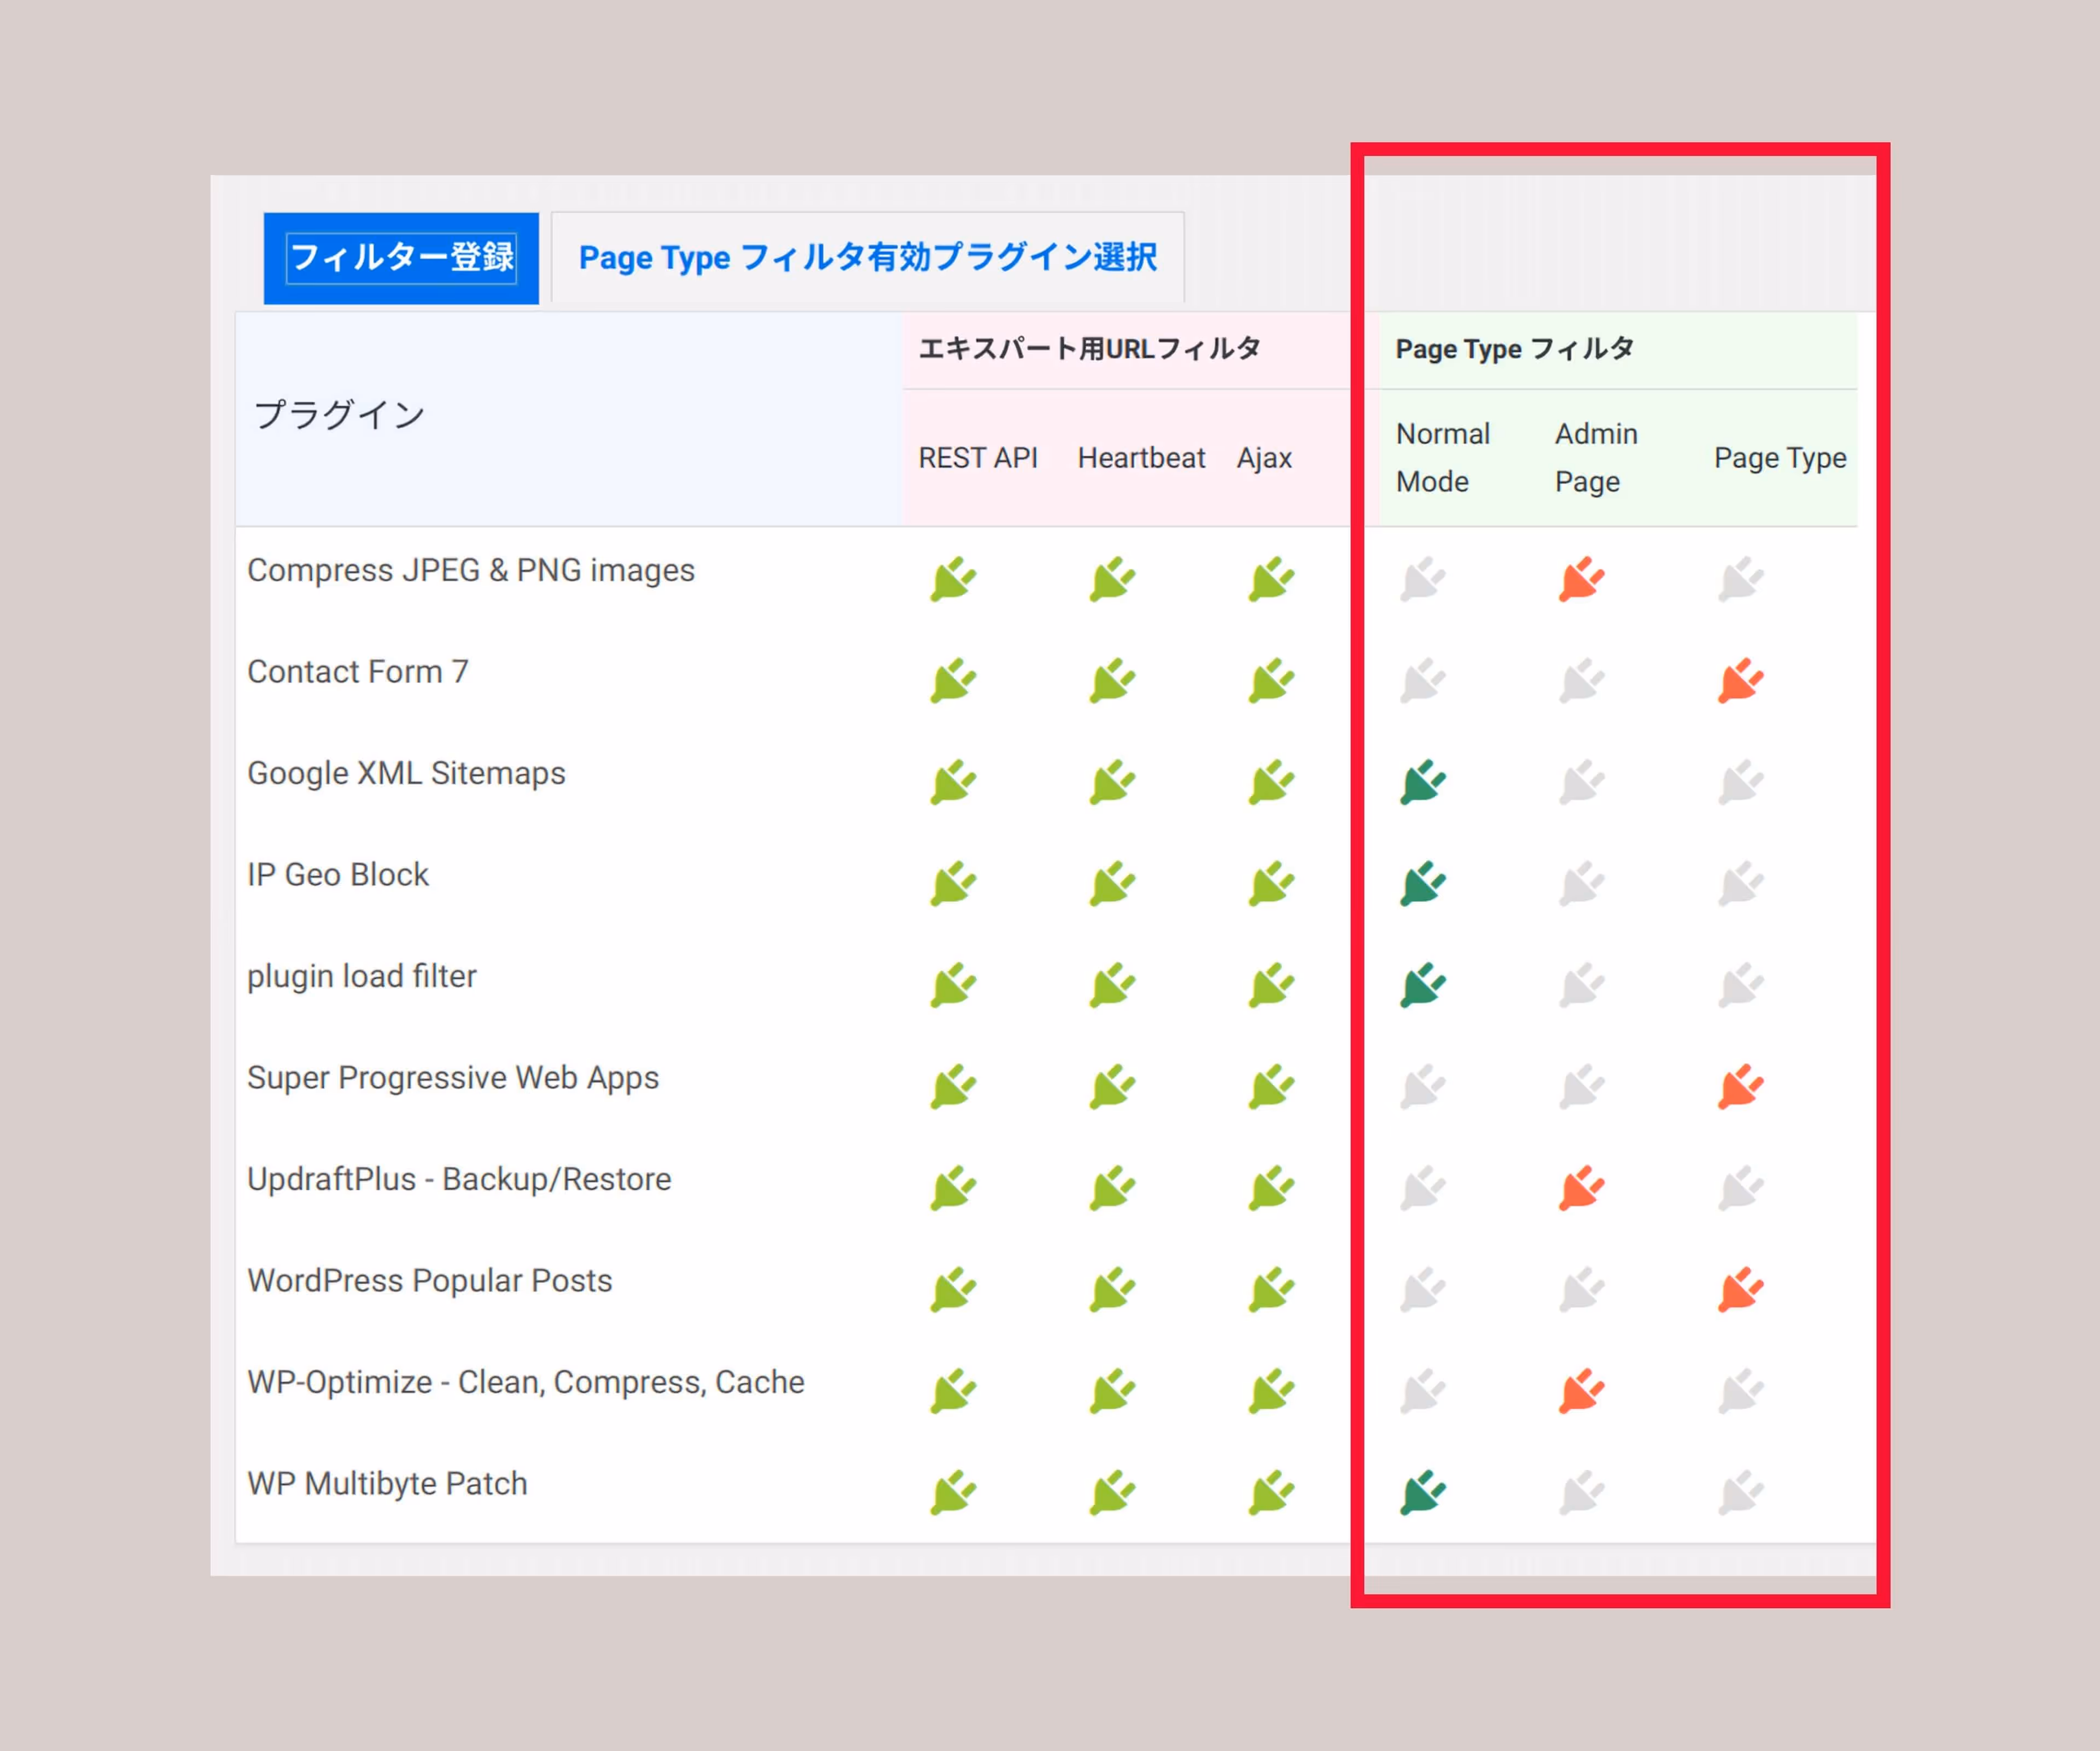This screenshot has width=2100, height=1751.
Task: Click the プラグイン column header
Action: tap(340, 414)
